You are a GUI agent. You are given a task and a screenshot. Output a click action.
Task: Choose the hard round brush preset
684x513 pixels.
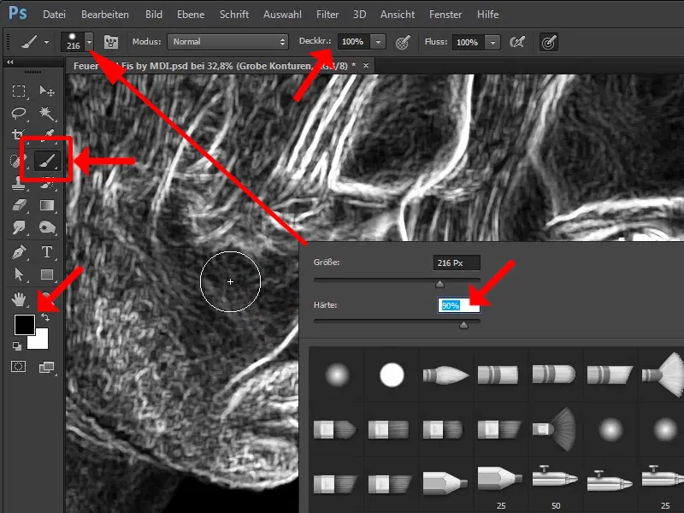392,374
